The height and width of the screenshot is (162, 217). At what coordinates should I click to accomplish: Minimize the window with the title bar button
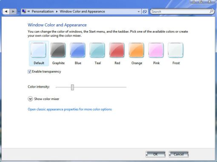194,2
